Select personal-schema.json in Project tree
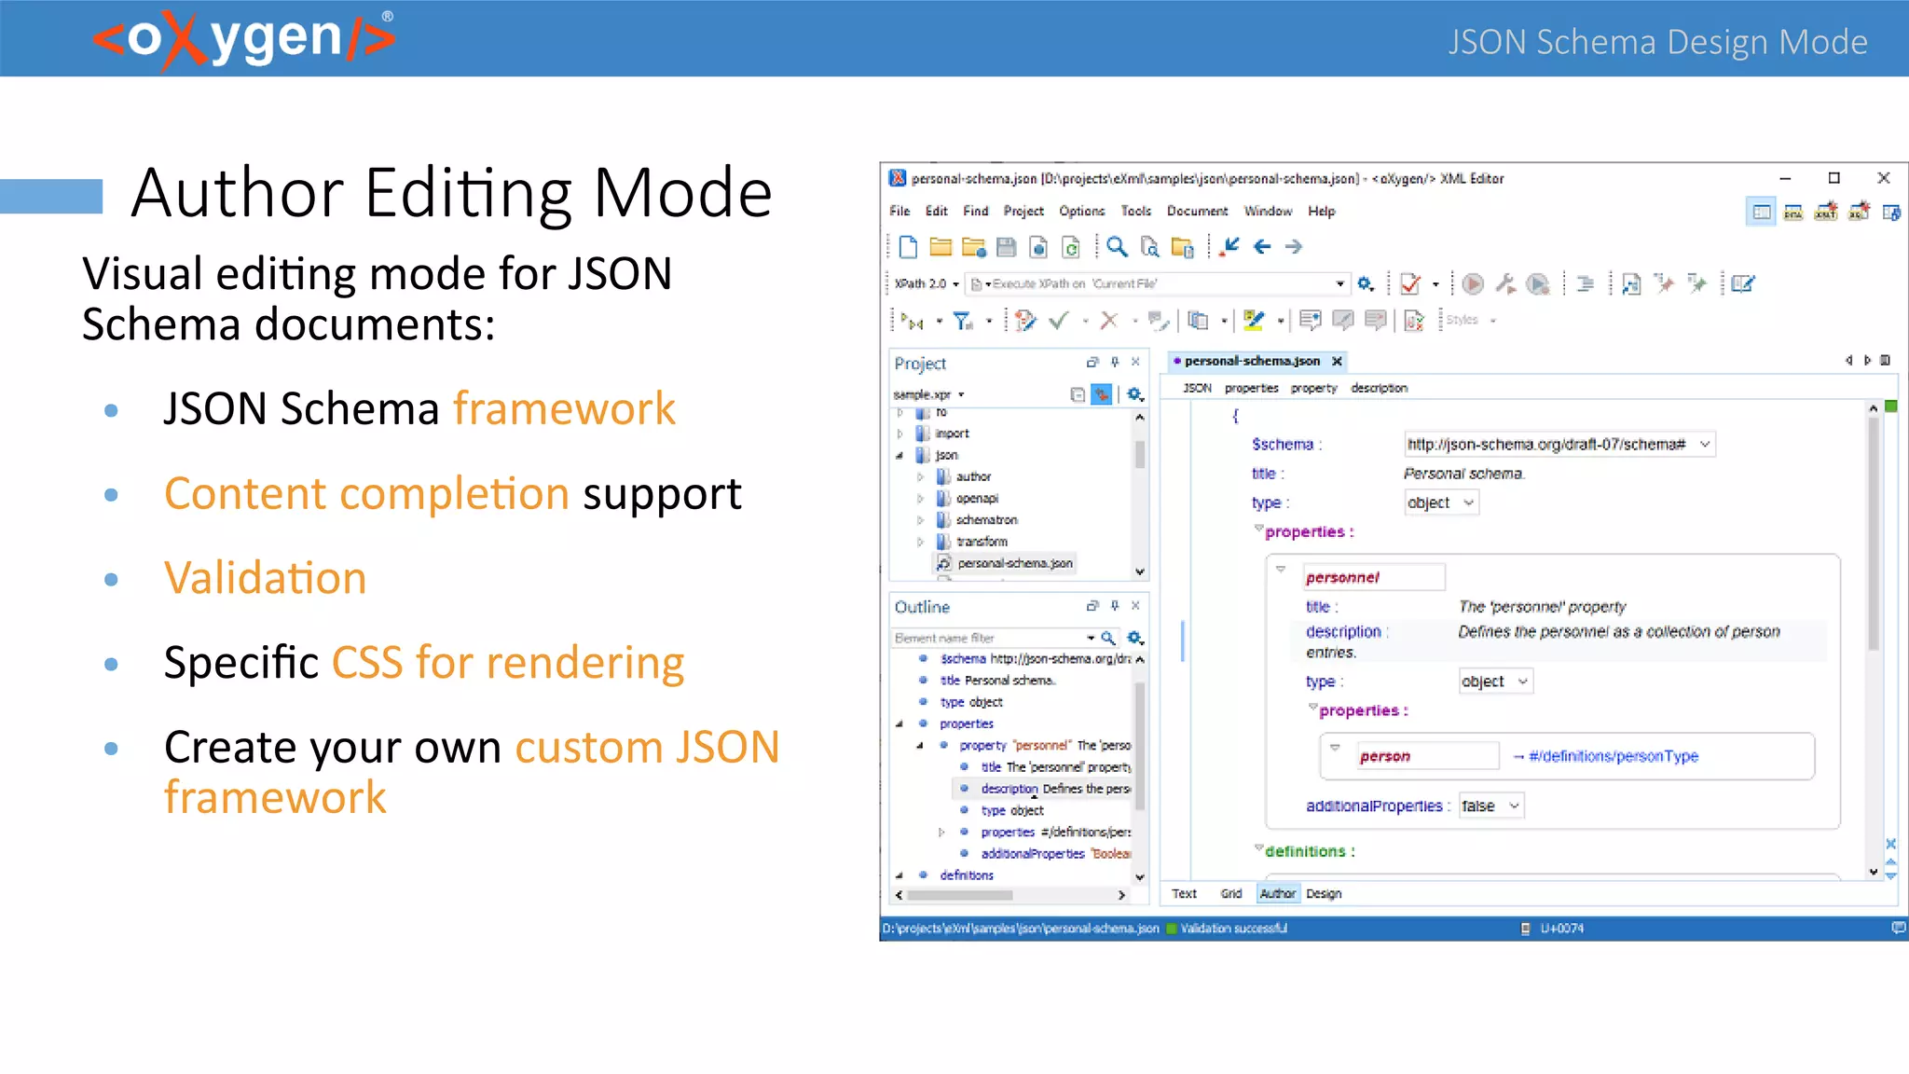 [x=1014, y=563]
